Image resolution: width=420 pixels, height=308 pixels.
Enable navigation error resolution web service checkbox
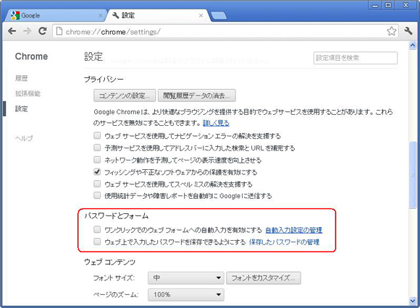pyautogui.click(x=97, y=135)
